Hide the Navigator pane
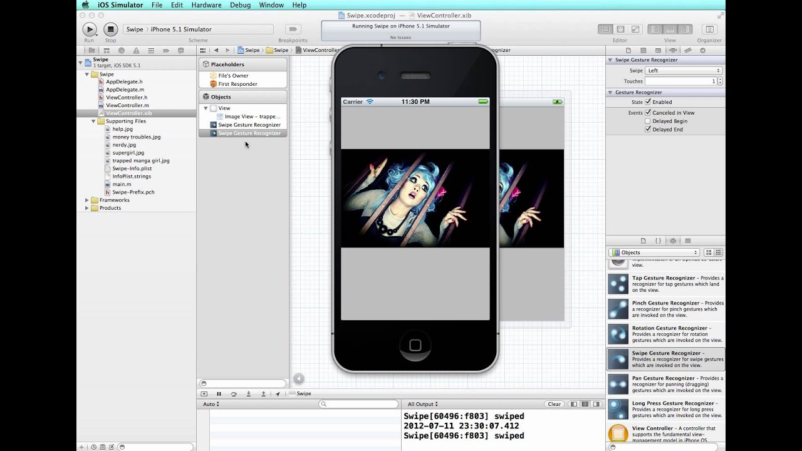 click(x=655, y=29)
